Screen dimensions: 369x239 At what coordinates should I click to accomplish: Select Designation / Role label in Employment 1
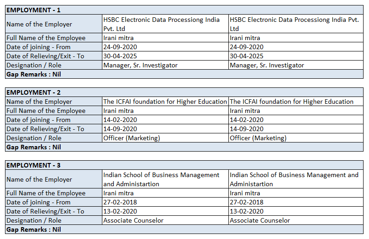(x=34, y=65)
